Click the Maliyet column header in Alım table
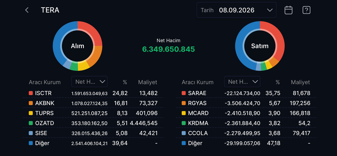Screen dimensions: 337x156 point(148,82)
